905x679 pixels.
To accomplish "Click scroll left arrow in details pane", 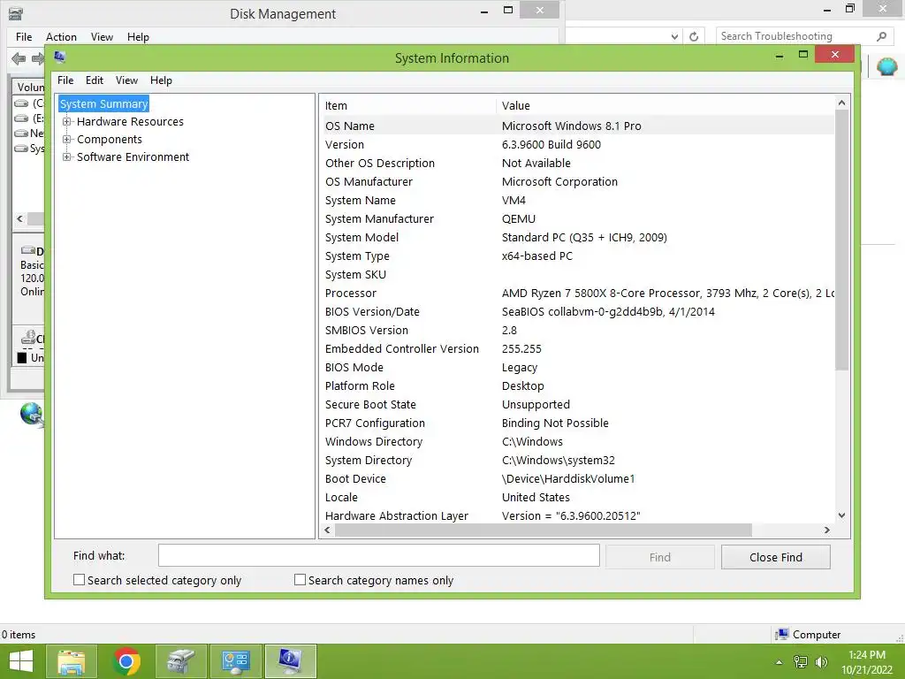I will (327, 530).
